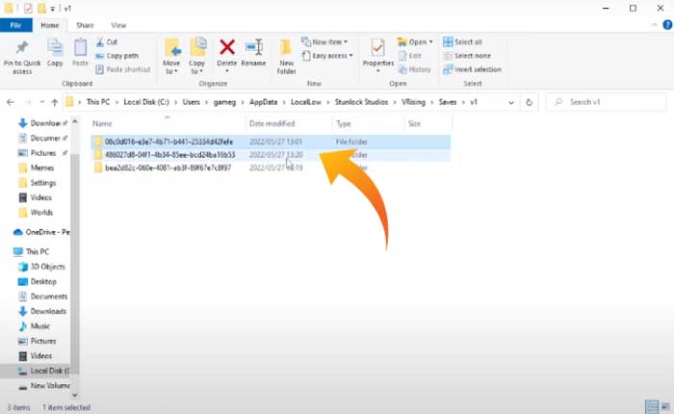Click the Search v1 input field
The height and width of the screenshot is (414, 674).
click(605, 101)
